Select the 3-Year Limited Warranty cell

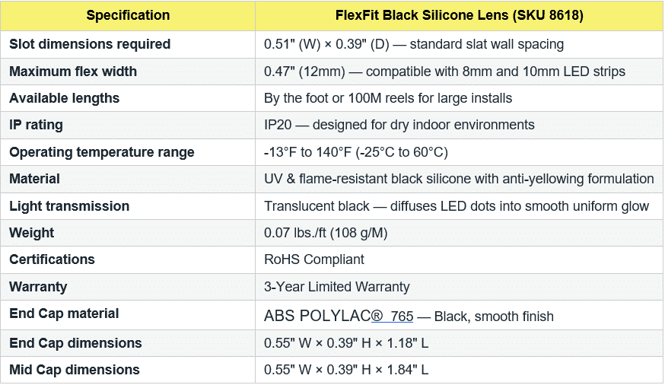pos(337,287)
